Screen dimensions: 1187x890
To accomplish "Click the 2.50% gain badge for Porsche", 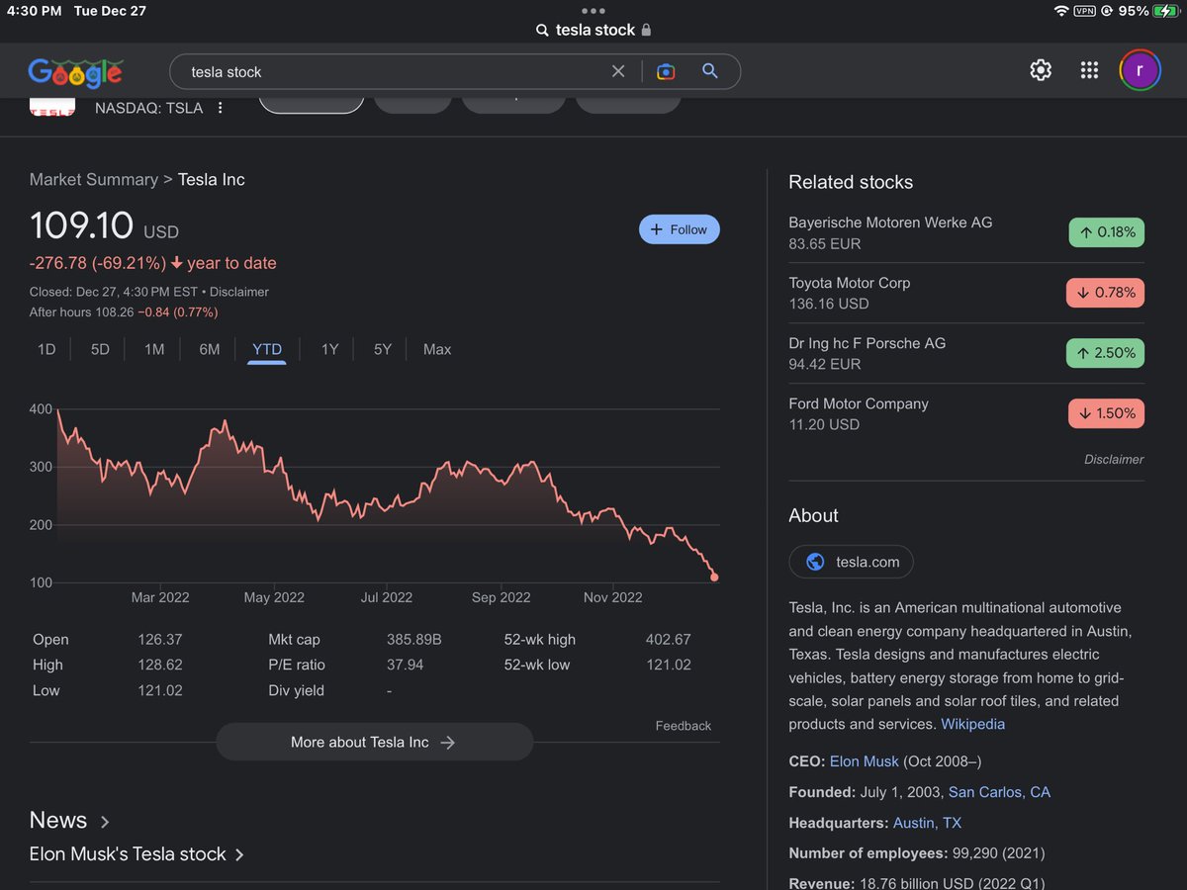I will tap(1106, 353).
